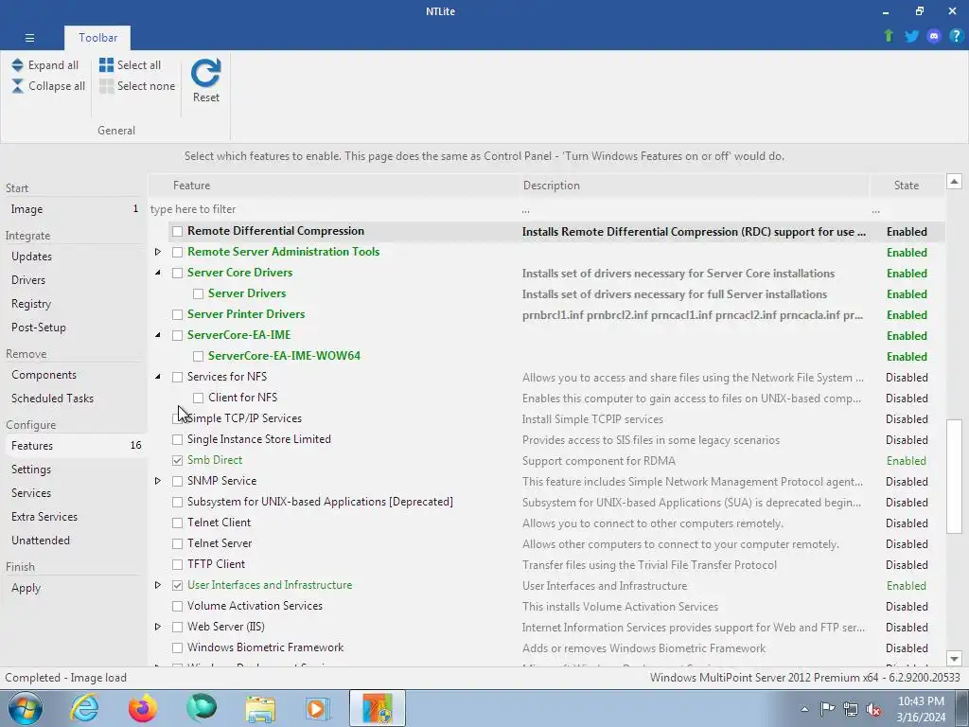Show hidden tray icons arrow

[804, 709]
